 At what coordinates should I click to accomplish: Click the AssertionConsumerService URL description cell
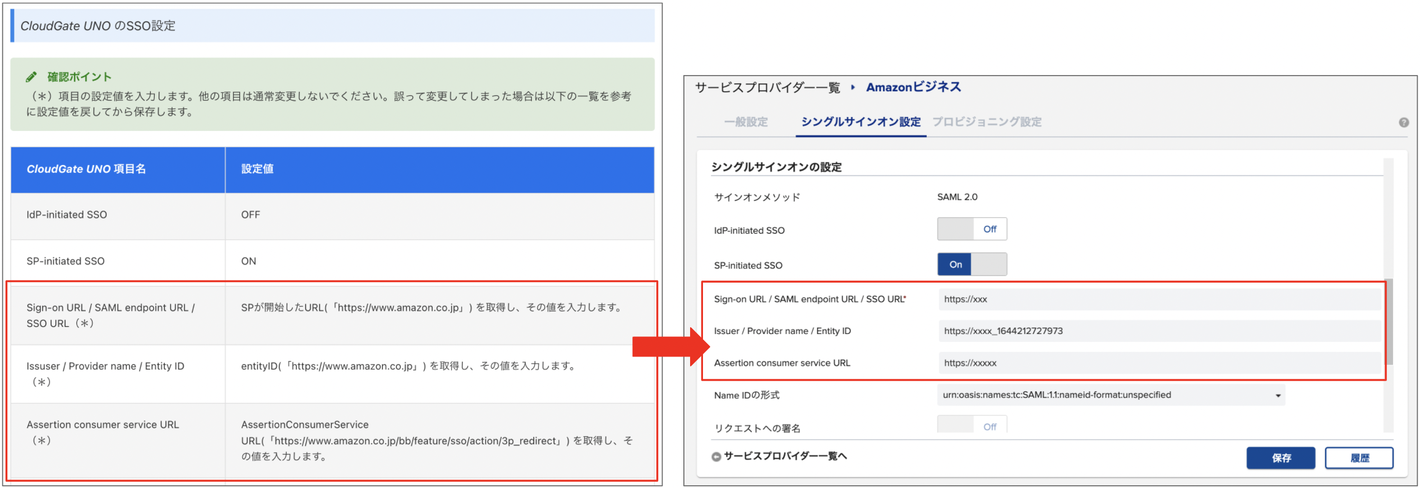(440, 440)
